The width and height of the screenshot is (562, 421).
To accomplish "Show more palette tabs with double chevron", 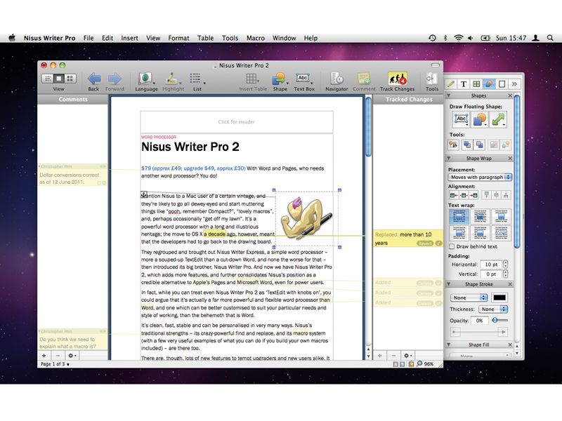I will (x=514, y=83).
